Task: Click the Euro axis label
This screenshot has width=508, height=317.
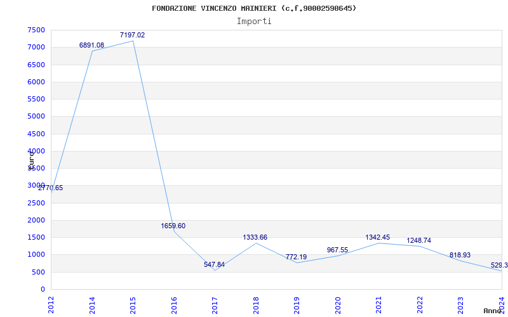Action: click(x=31, y=160)
